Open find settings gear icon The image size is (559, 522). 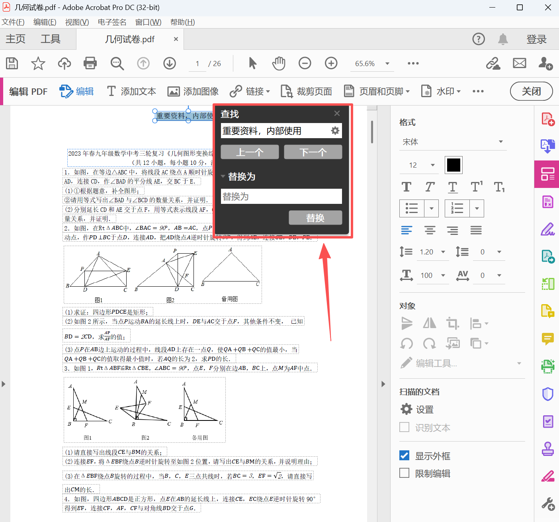335,131
